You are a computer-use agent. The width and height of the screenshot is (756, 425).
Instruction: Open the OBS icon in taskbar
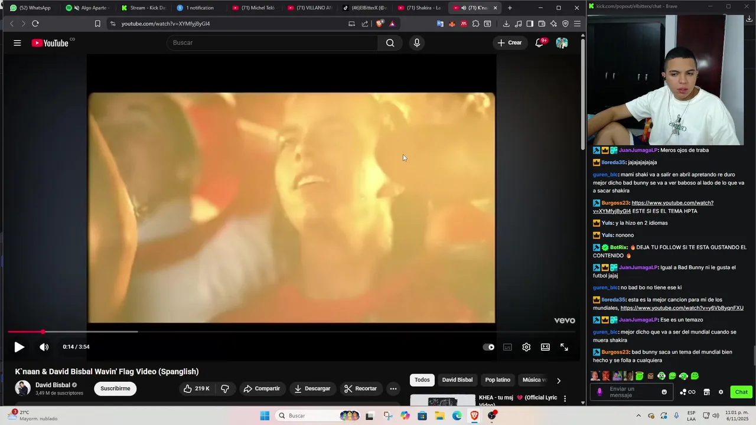click(x=492, y=416)
